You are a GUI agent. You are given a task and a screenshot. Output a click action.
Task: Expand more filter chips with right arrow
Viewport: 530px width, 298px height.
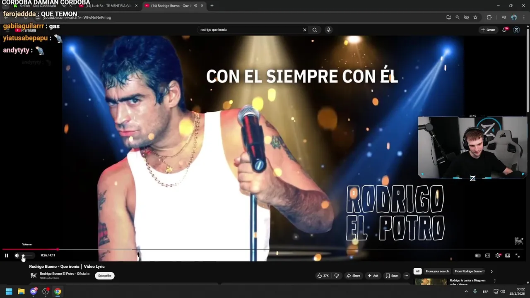pos(491,271)
